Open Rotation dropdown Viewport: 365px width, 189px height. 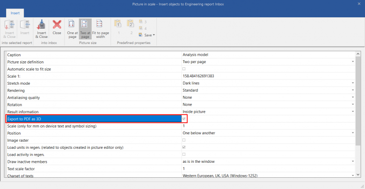point(353,104)
